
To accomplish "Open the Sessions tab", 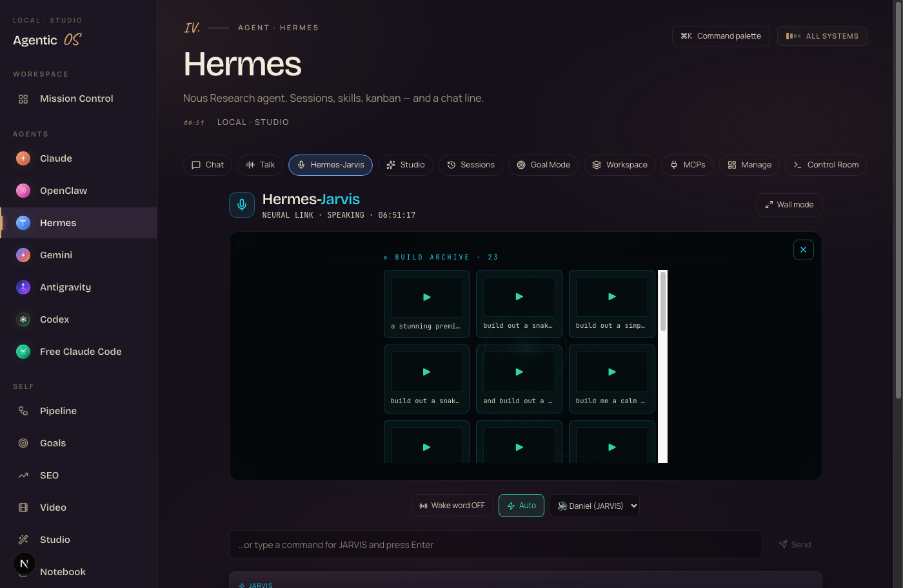I will click(471, 165).
